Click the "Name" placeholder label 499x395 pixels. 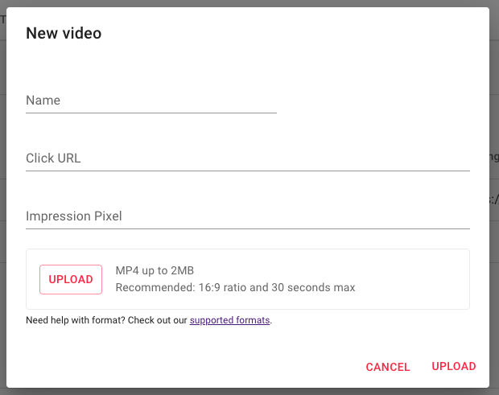pyautogui.click(x=43, y=101)
